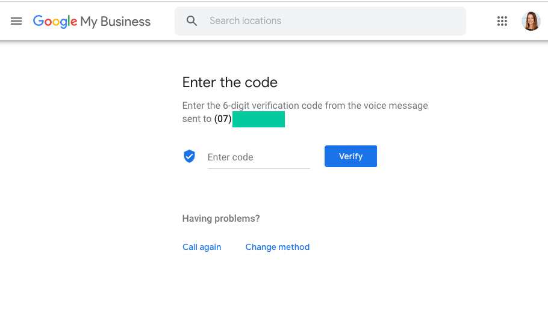Select the Having problems? label

(221, 219)
